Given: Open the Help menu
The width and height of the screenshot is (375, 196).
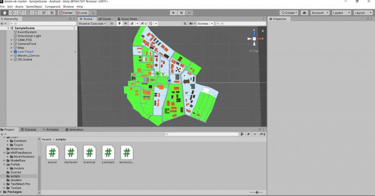Looking at the screenshot, I should click(79, 7).
